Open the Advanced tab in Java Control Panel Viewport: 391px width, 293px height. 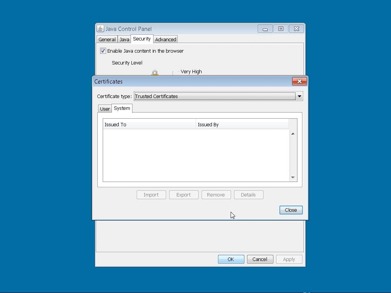[x=166, y=39]
